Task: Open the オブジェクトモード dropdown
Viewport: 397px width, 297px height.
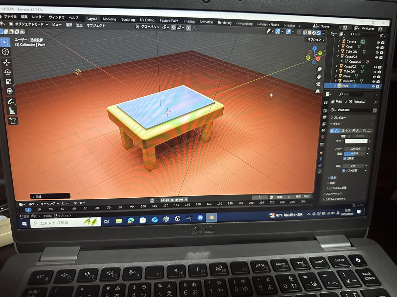Action: [28, 24]
